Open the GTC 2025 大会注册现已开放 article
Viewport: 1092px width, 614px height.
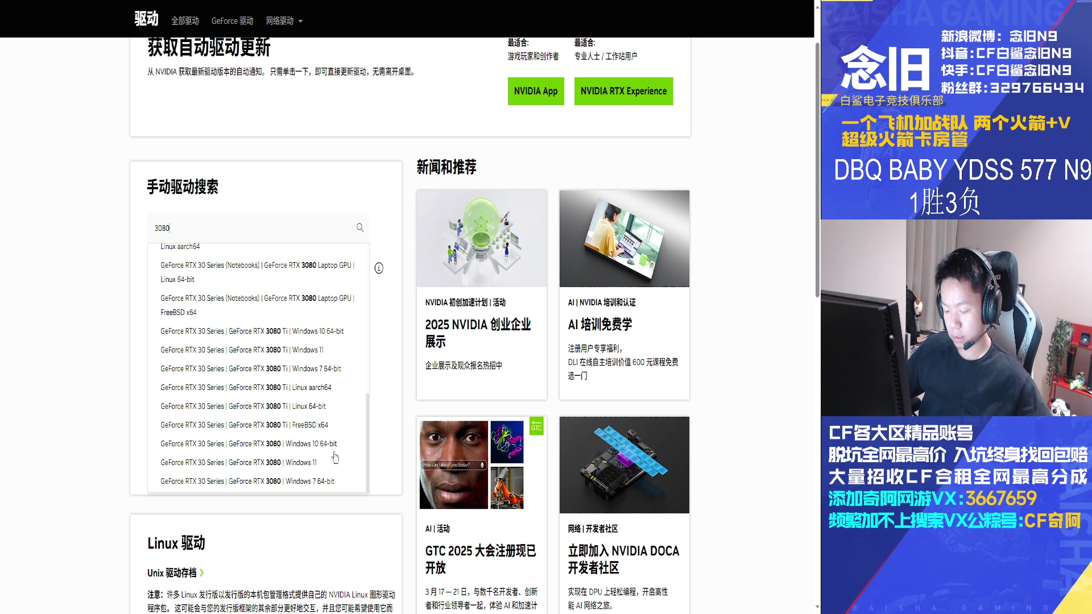click(481, 559)
